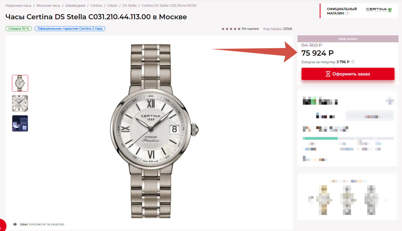Go to Наручные часы breadcrumb

pyautogui.click(x=18, y=6)
